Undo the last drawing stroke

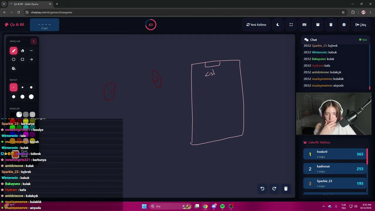coord(262,189)
